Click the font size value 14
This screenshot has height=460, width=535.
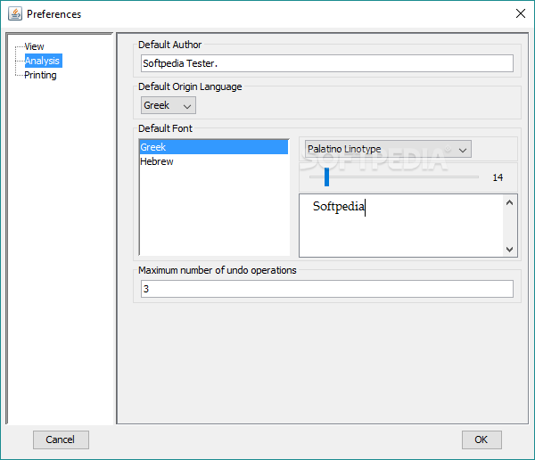[498, 177]
